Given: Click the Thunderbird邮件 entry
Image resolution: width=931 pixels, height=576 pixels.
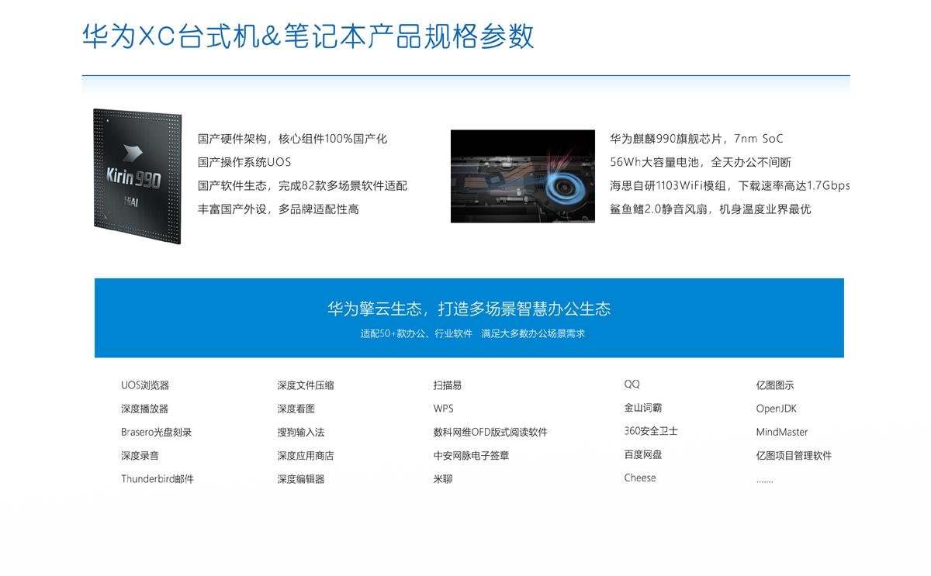Looking at the screenshot, I should tap(157, 479).
